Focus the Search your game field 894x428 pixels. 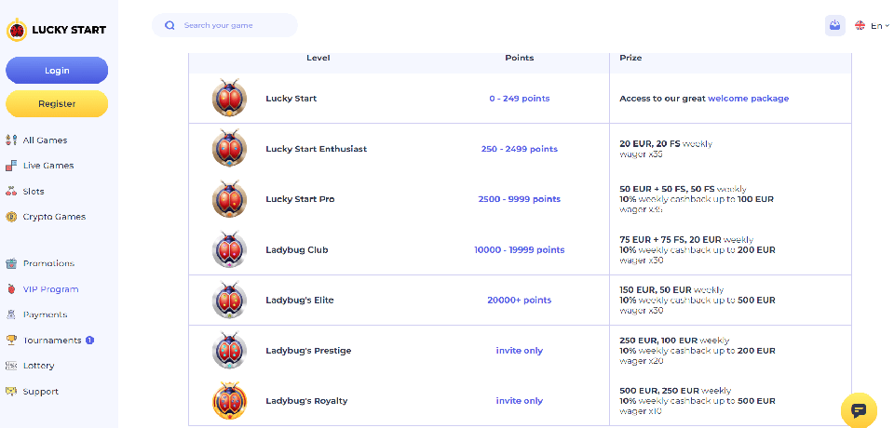233,25
